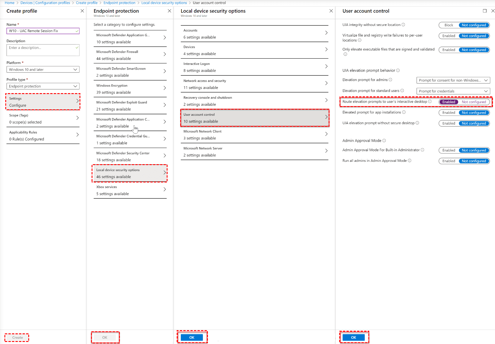Viewport: 495px width, 344px height.
Task: Click info icon for Elevated prompt for app installations
Action: pyautogui.click(x=404, y=112)
